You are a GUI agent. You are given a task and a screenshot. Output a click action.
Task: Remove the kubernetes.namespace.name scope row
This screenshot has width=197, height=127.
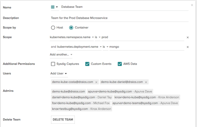click(x=187, y=38)
